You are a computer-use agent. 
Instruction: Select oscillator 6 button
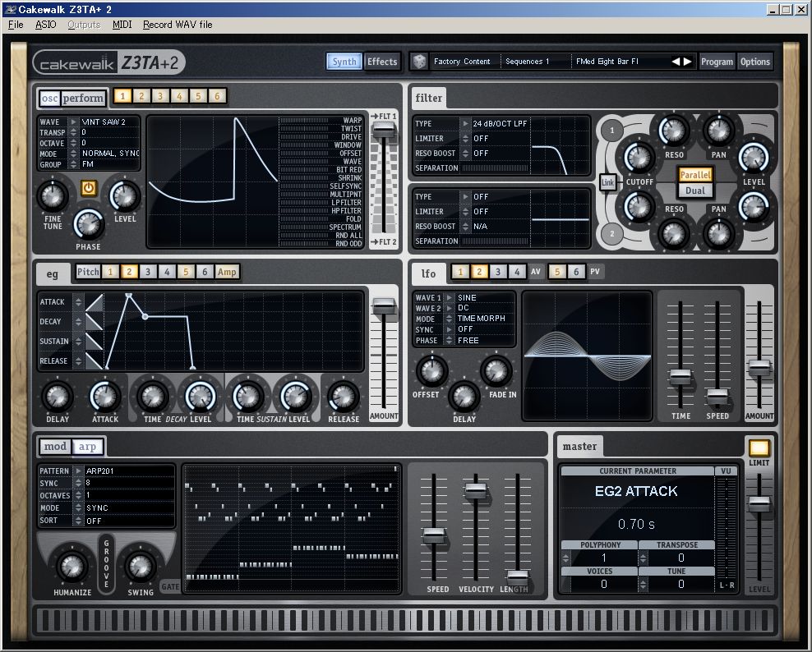click(218, 96)
